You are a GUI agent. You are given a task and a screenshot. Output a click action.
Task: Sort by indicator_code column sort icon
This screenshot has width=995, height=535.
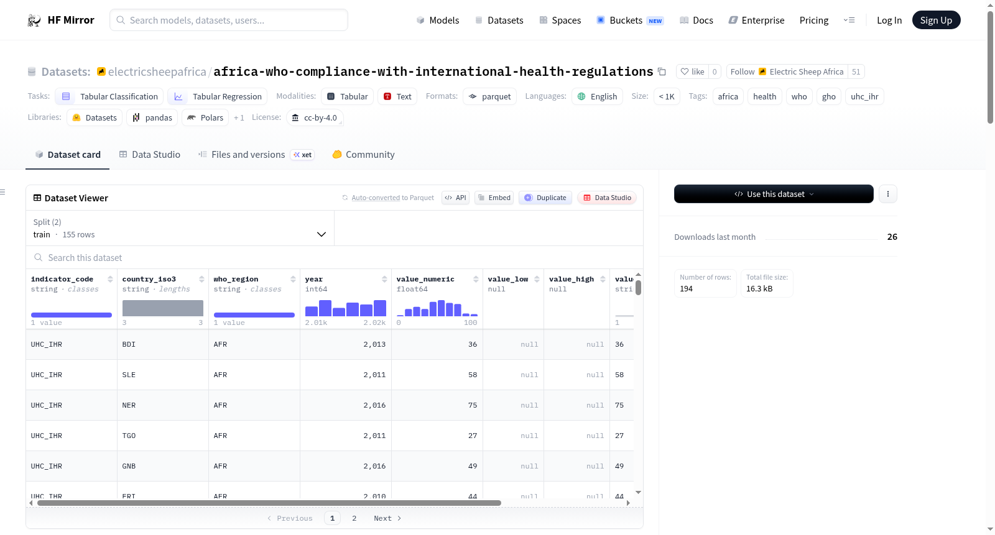pyautogui.click(x=110, y=279)
